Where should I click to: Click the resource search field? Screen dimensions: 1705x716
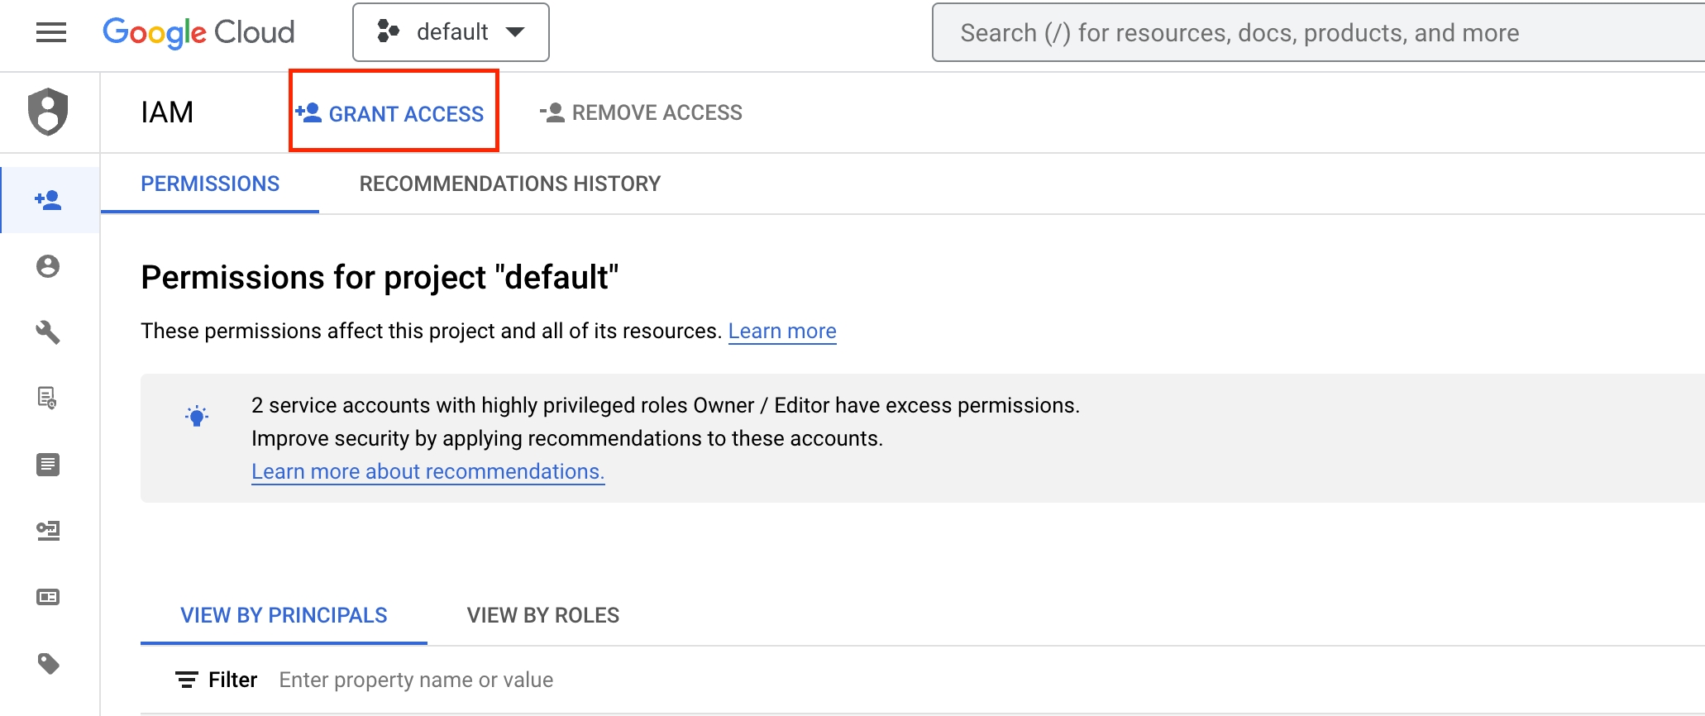(1315, 33)
